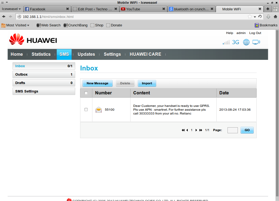This screenshot has width=279, height=201.
Task: Click the envelope icon for message 55100
Action: coord(99,110)
